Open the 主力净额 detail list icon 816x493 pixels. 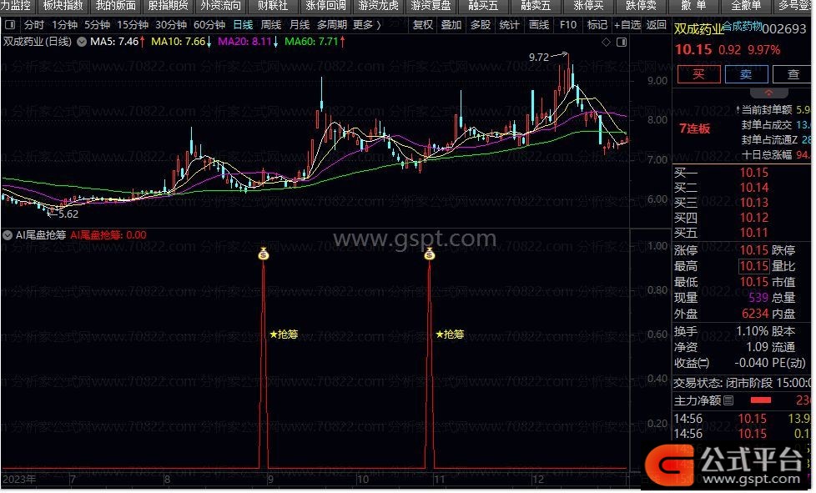coord(728,400)
